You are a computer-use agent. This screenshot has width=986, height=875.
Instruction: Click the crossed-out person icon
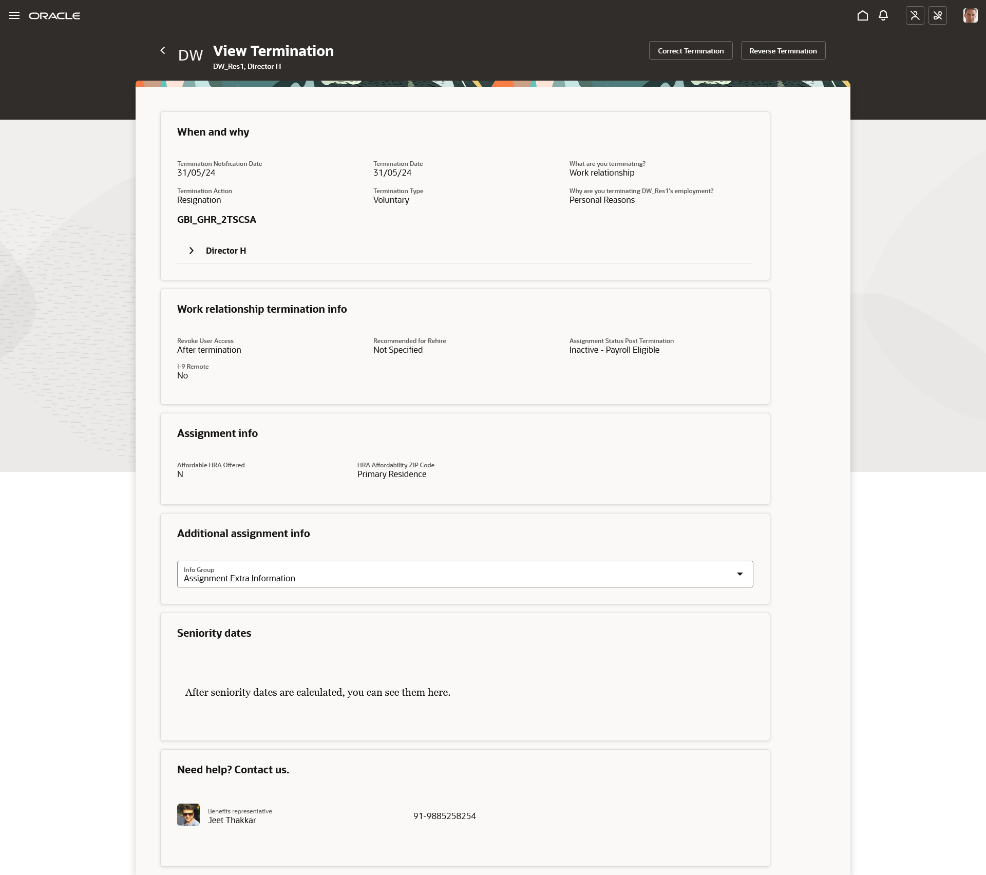[915, 15]
